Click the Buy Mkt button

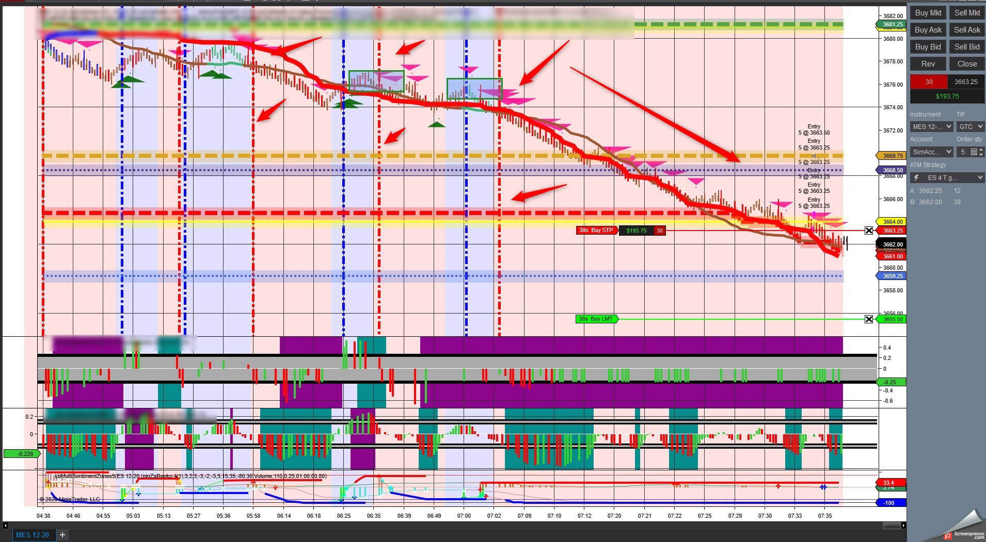click(x=928, y=13)
